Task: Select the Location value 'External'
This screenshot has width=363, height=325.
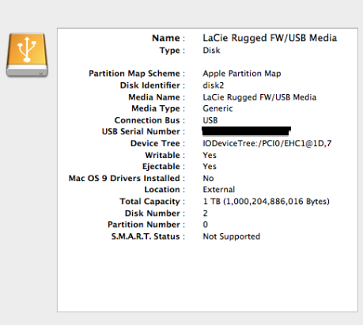Action: click(x=218, y=190)
